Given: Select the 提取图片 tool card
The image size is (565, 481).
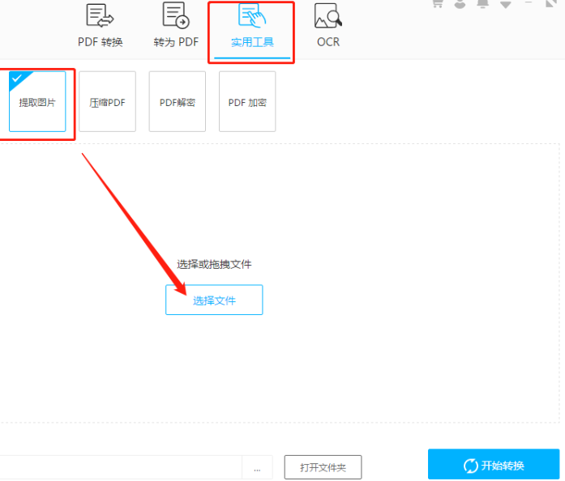Looking at the screenshot, I should pyautogui.click(x=37, y=101).
